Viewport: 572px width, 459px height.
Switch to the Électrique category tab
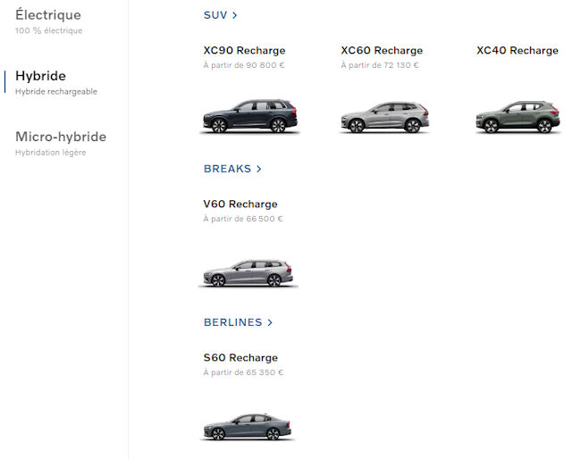(x=48, y=15)
